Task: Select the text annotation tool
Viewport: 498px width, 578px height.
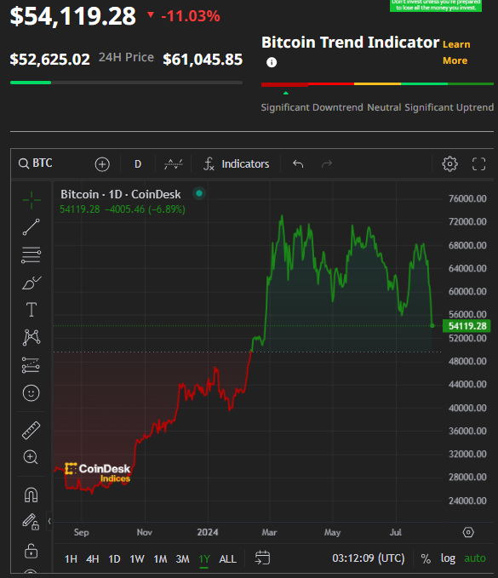Action: coord(31,310)
